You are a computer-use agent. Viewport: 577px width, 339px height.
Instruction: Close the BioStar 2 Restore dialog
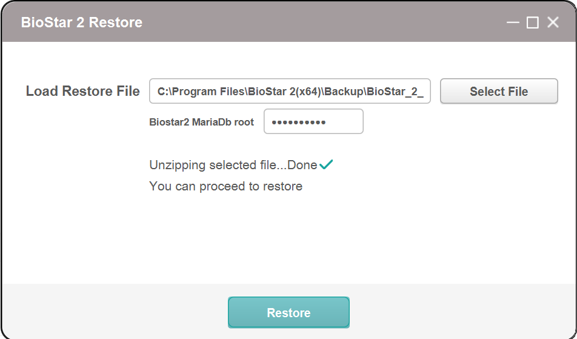tap(553, 22)
